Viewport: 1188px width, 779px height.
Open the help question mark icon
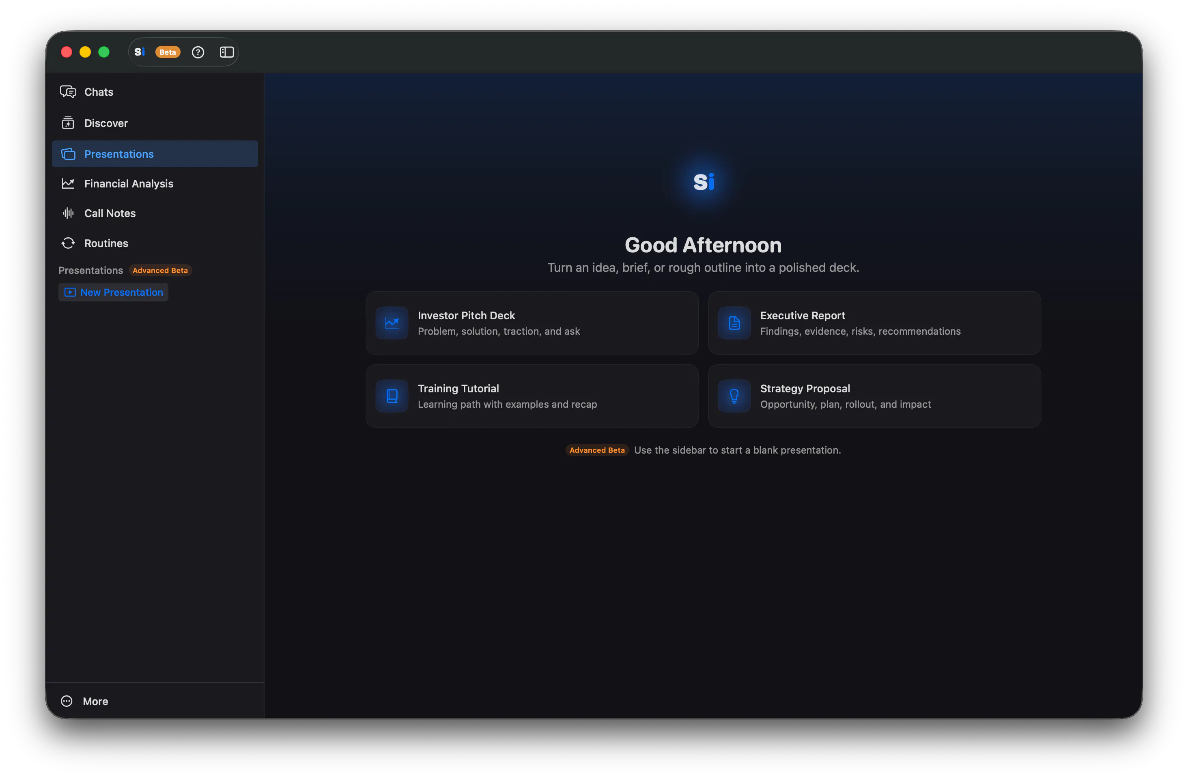(198, 52)
